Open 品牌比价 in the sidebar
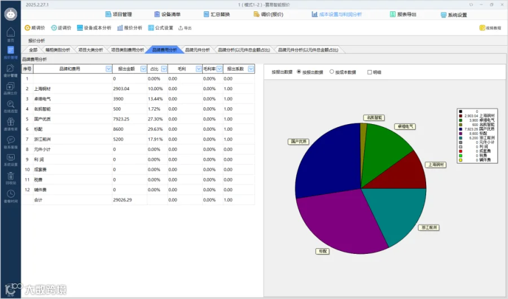 click(10, 89)
